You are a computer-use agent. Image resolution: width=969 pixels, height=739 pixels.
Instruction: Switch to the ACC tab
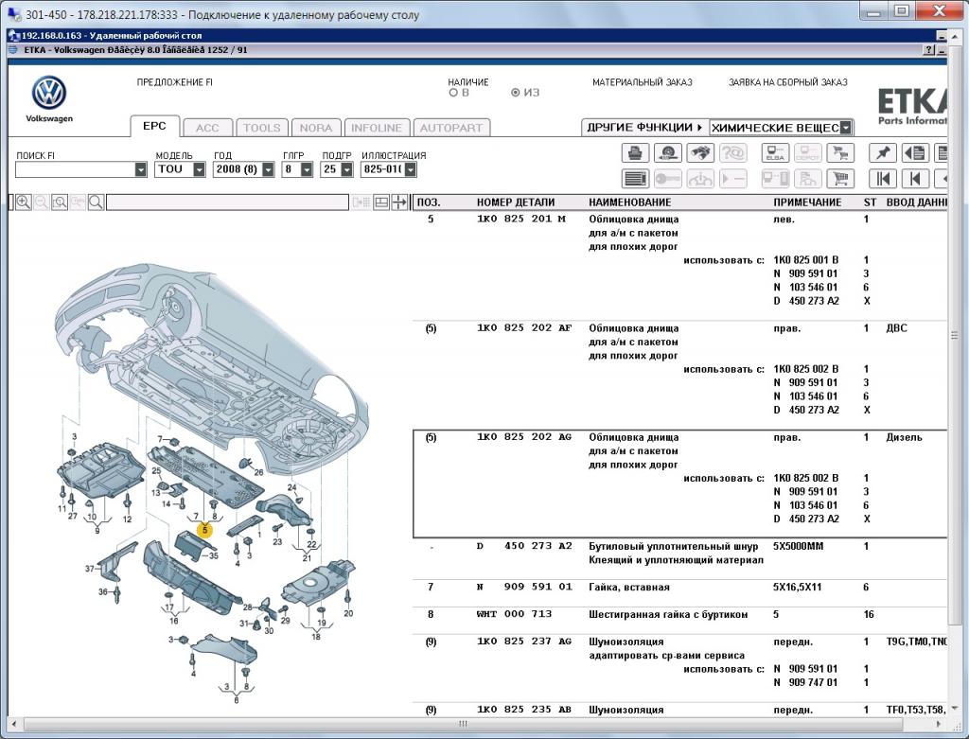click(207, 128)
